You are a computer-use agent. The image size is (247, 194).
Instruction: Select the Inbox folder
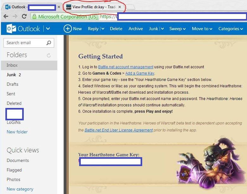click(x=29, y=65)
